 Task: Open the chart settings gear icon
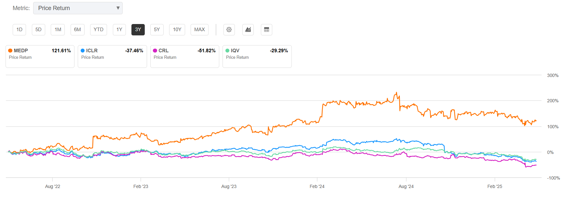click(229, 30)
